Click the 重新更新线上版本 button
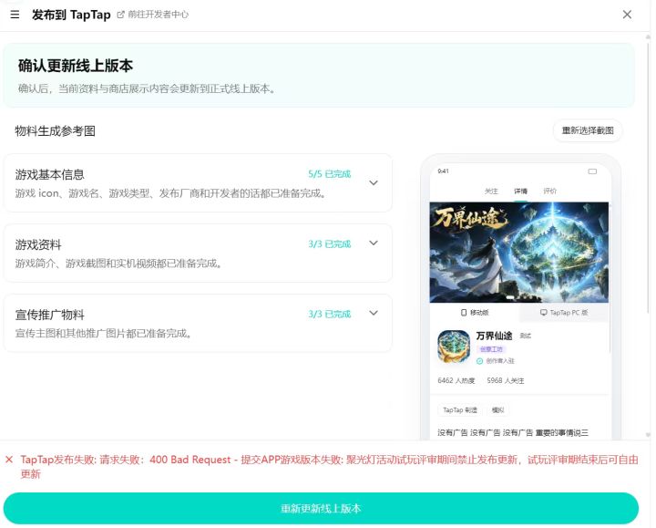The image size is (656, 528). [321, 508]
